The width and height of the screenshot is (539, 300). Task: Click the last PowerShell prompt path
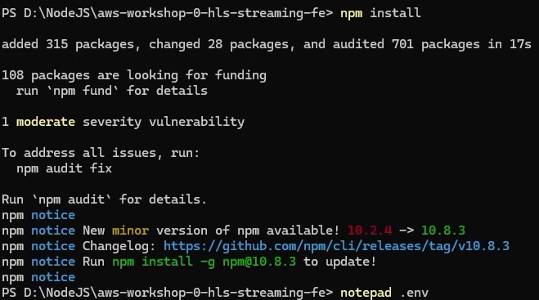coord(168,293)
